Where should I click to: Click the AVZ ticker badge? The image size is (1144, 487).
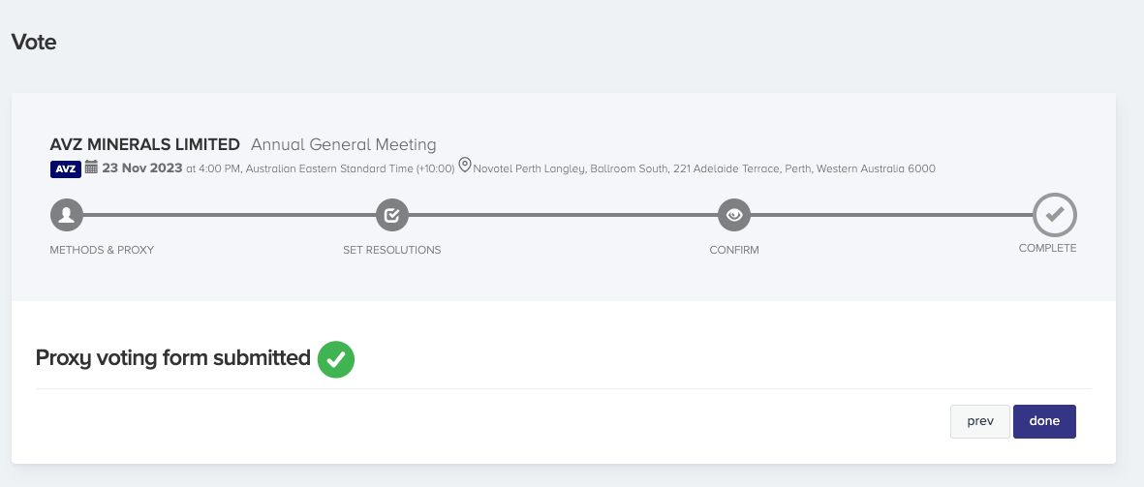tap(65, 168)
